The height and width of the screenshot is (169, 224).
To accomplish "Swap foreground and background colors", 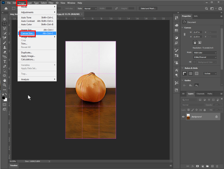I will (x=6, y=94).
